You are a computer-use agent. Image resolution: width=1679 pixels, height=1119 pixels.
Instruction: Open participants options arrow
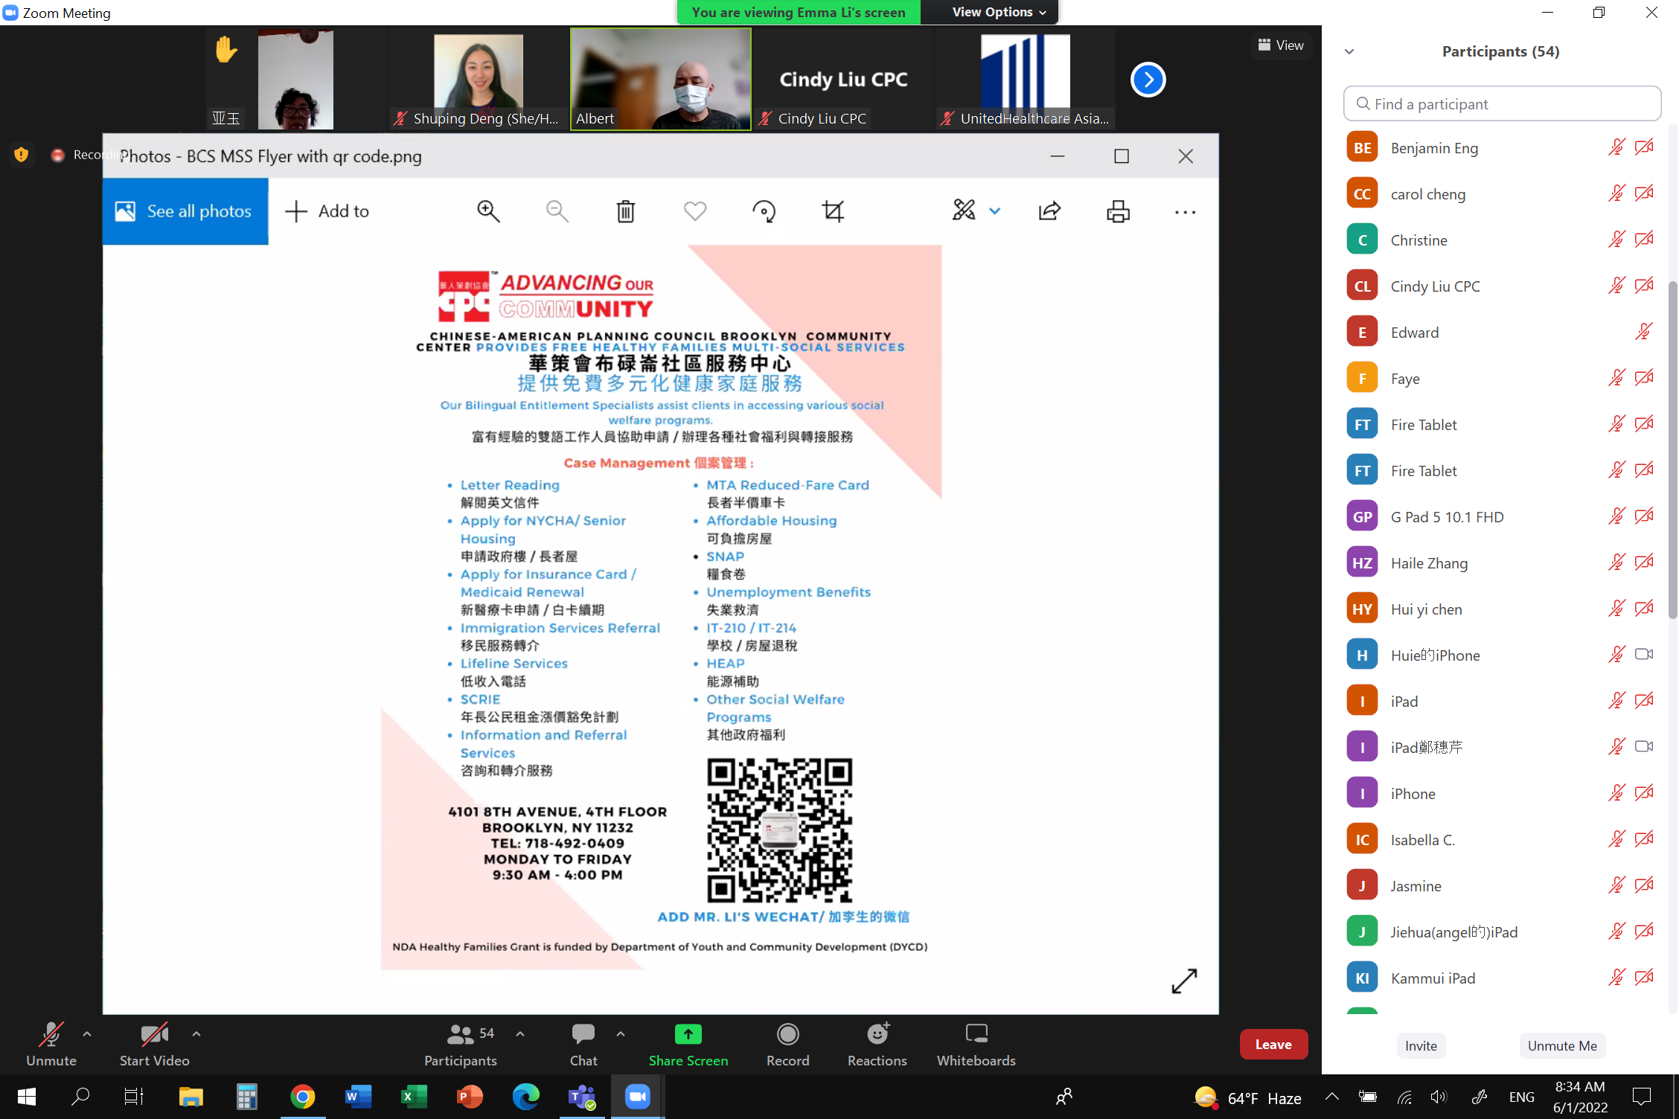[x=520, y=1033]
